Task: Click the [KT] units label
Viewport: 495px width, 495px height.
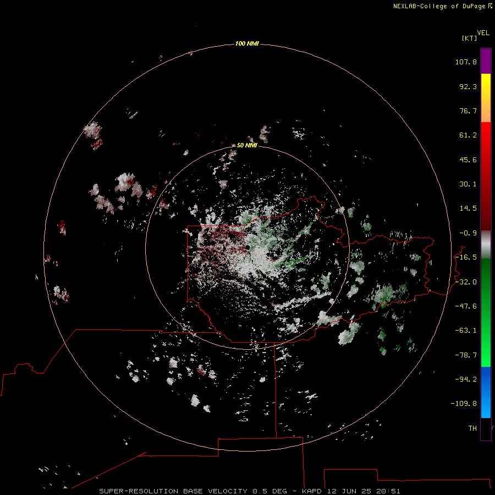Action: [x=470, y=38]
